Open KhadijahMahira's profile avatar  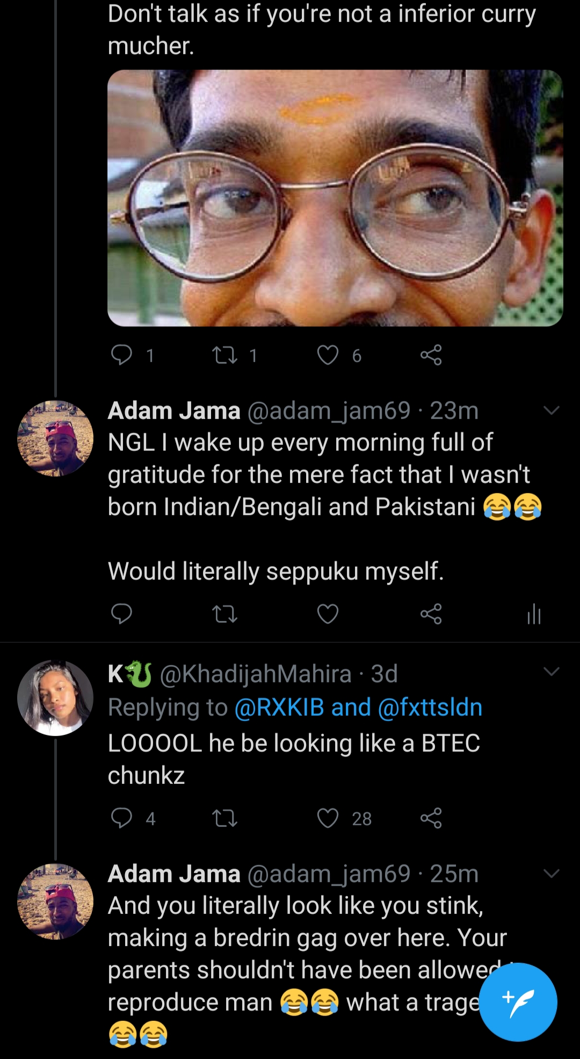[x=55, y=698]
